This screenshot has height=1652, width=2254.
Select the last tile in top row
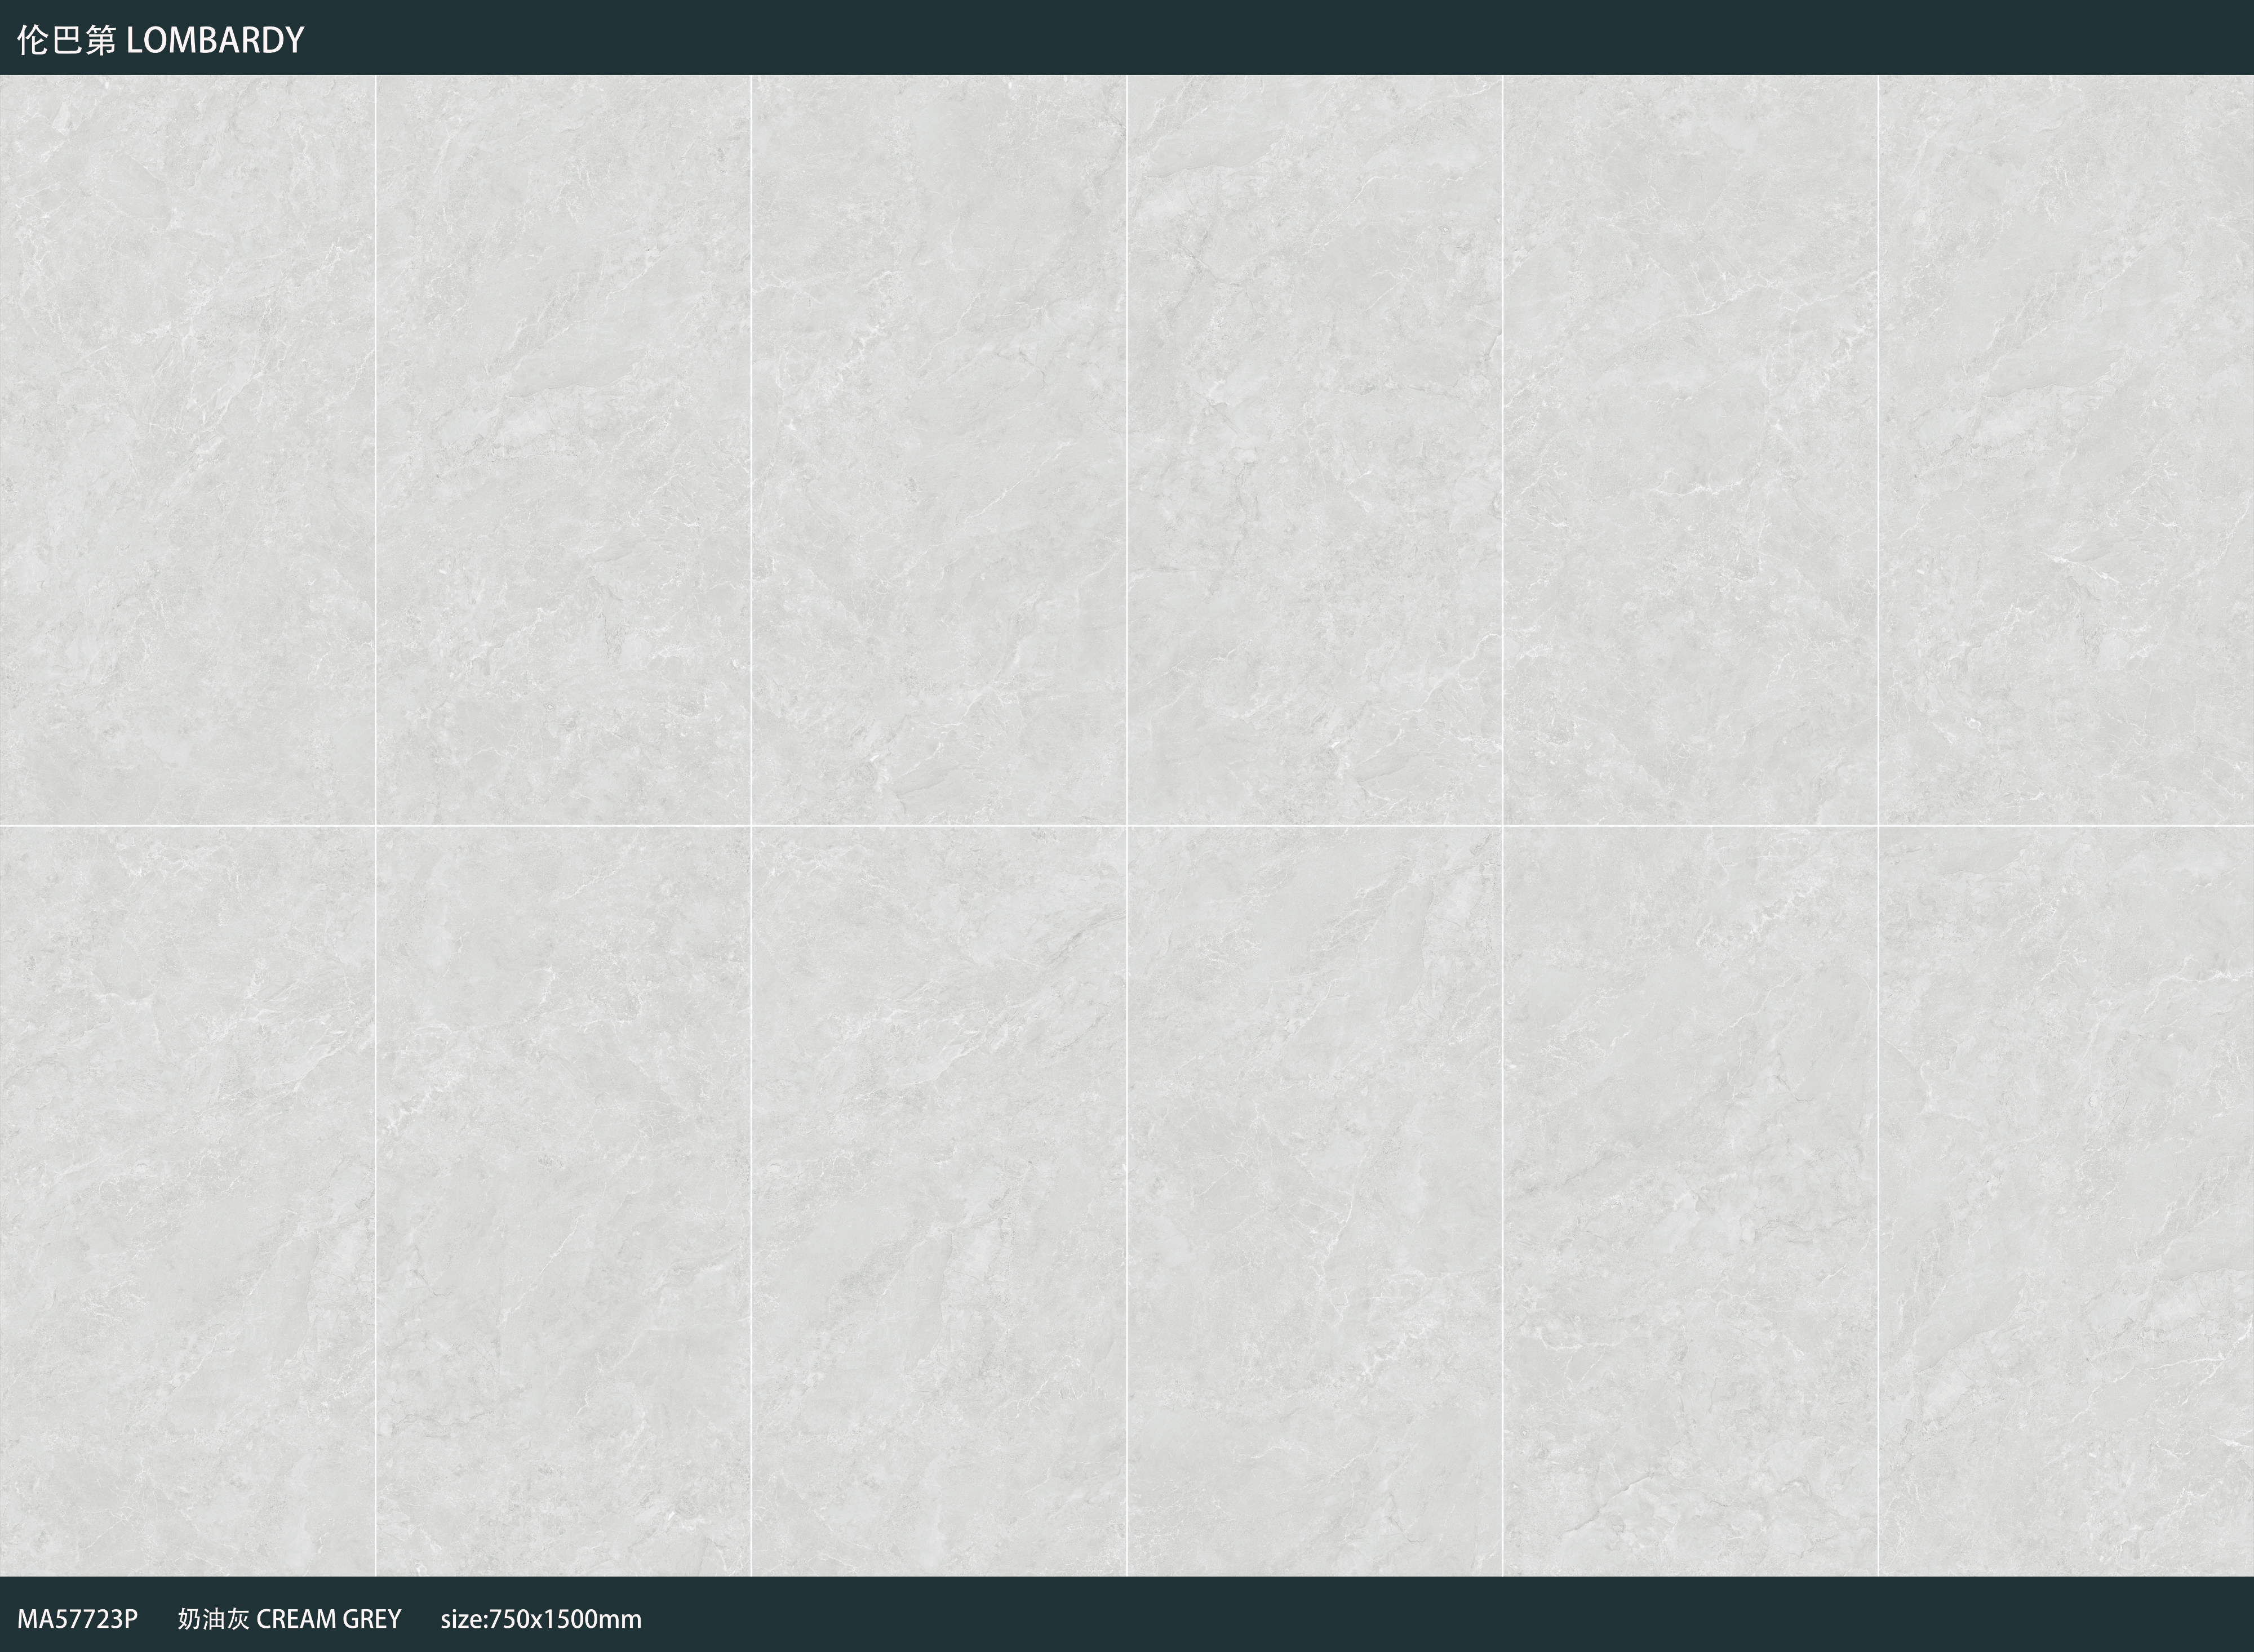(x=2066, y=450)
